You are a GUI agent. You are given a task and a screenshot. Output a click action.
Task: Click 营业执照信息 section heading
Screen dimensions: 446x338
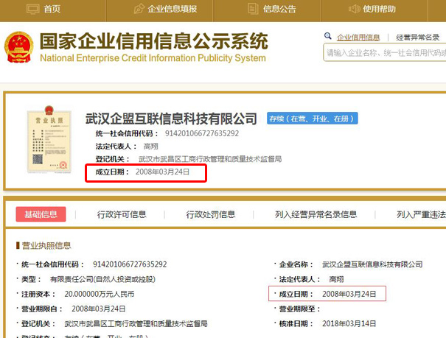point(46,245)
